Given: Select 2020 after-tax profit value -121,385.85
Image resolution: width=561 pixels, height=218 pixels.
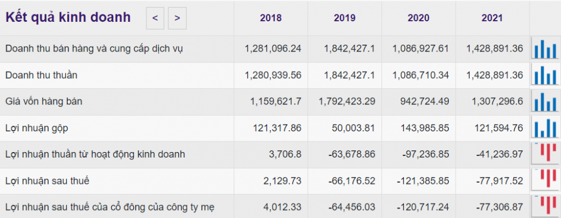Looking at the screenshot, I should pos(423,181).
